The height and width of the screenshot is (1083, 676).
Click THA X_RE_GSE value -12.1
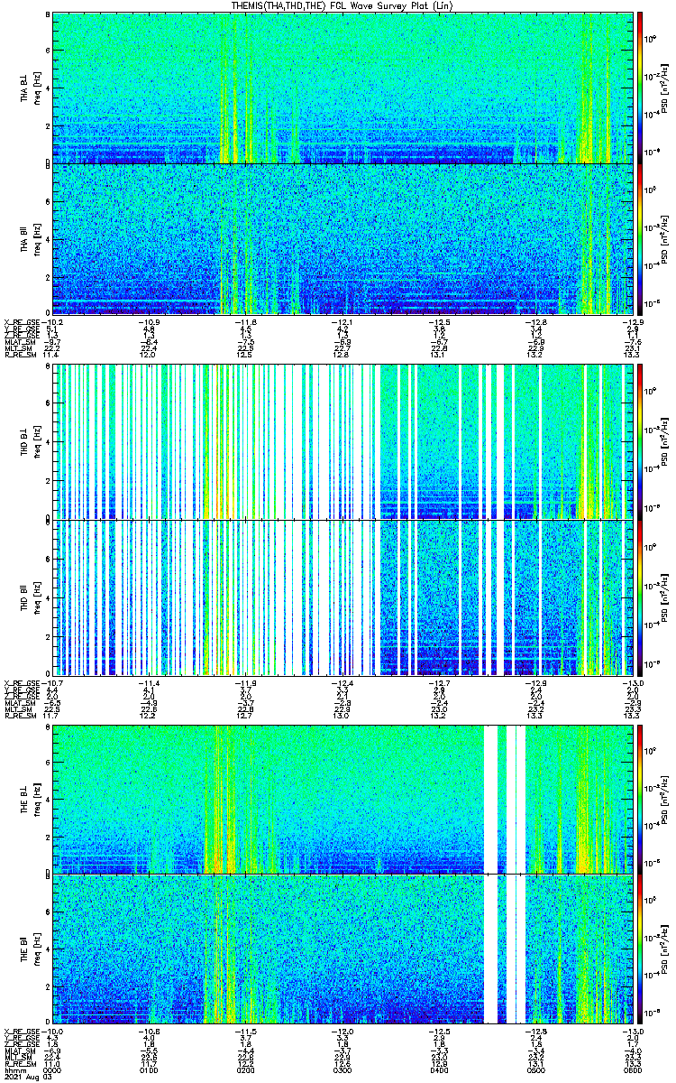point(343,322)
